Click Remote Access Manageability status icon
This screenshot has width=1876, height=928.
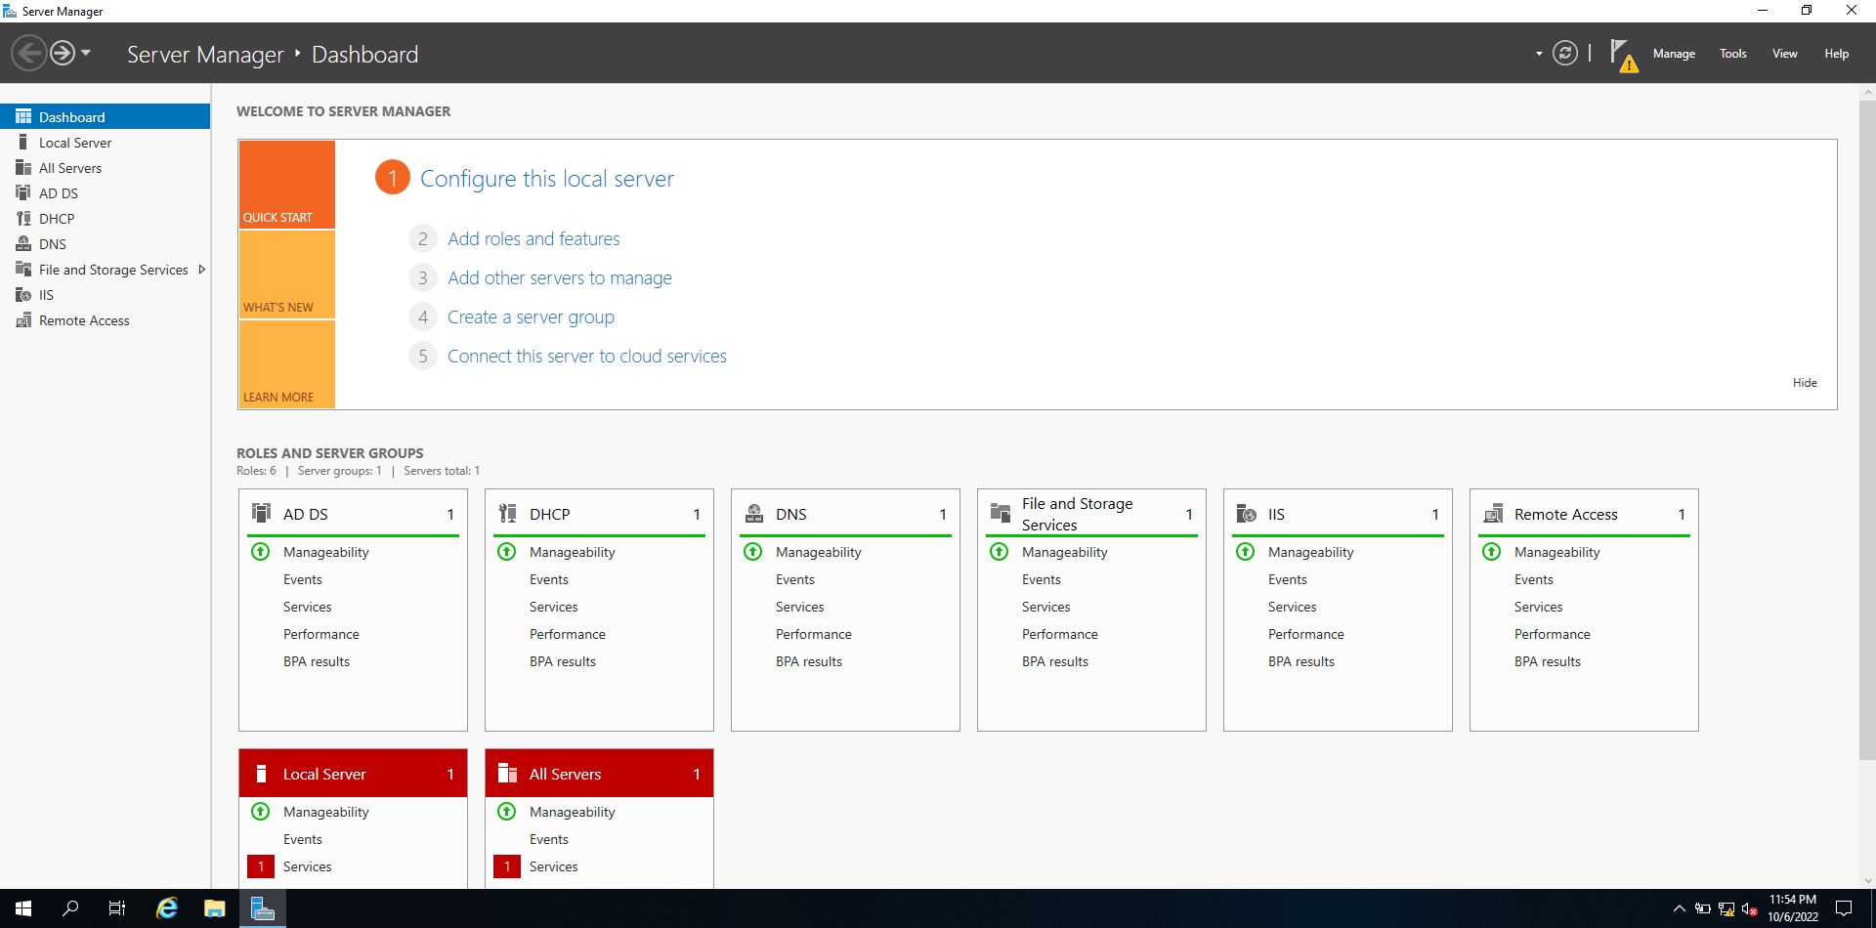point(1492,552)
